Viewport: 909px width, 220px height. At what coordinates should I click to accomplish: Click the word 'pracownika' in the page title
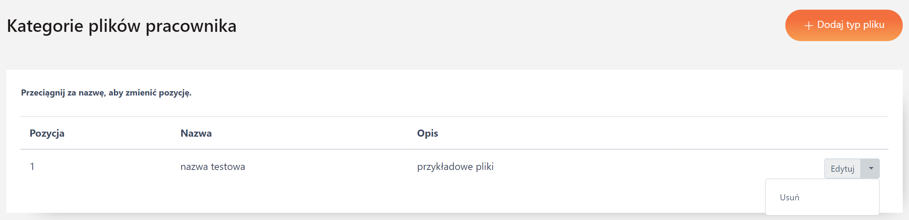point(191,26)
